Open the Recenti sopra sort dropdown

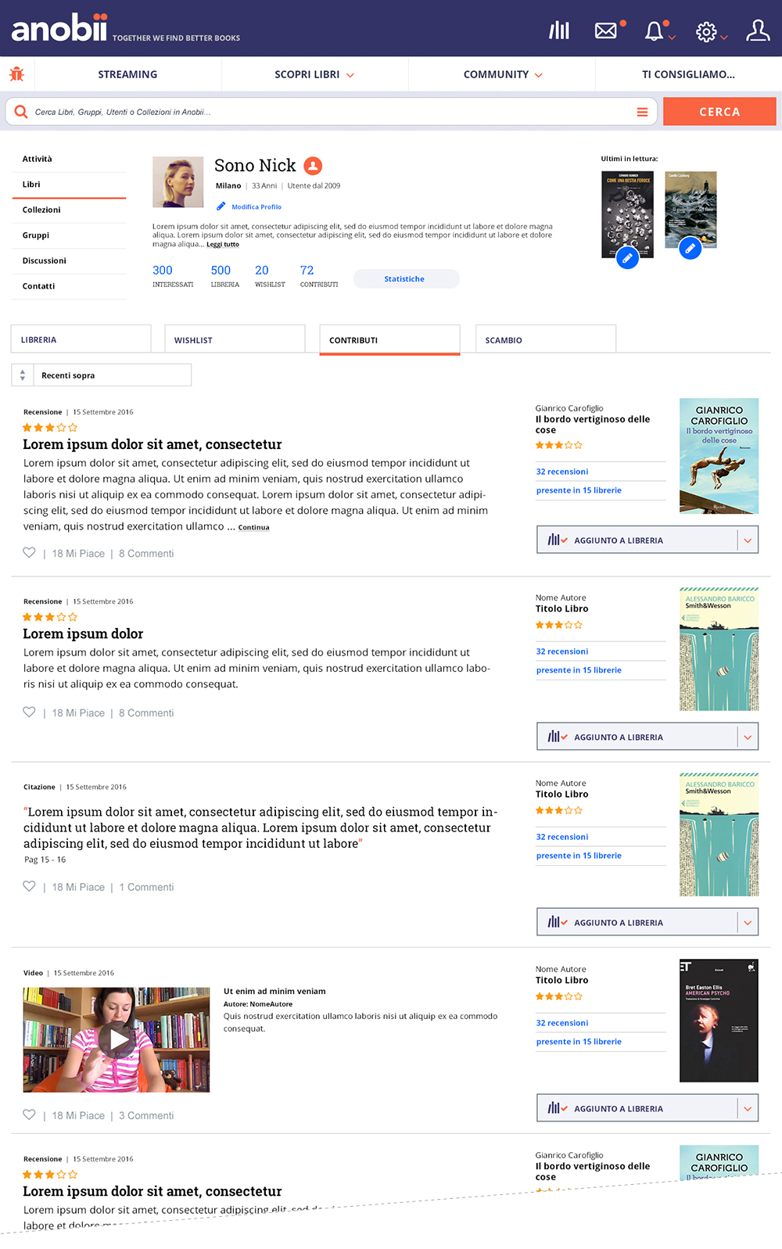102,375
